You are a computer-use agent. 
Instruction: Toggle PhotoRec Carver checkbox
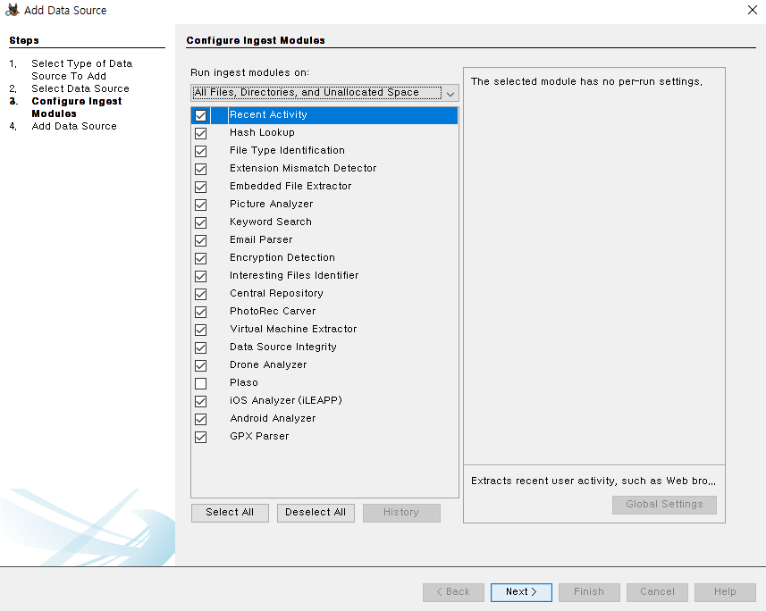tap(201, 312)
